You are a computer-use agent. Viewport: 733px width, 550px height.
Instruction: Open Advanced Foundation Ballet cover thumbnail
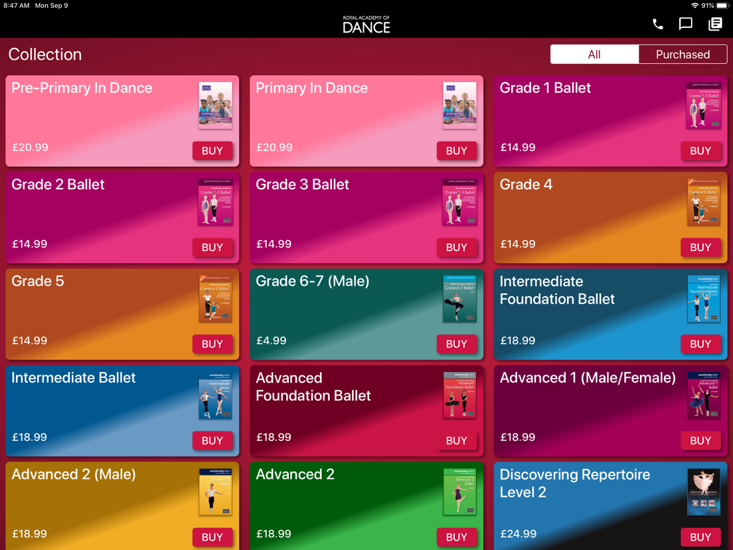(x=459, y=395)
